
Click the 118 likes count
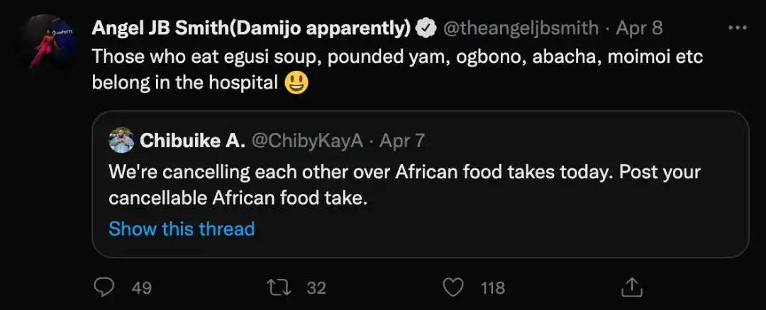tap(492, 287)
